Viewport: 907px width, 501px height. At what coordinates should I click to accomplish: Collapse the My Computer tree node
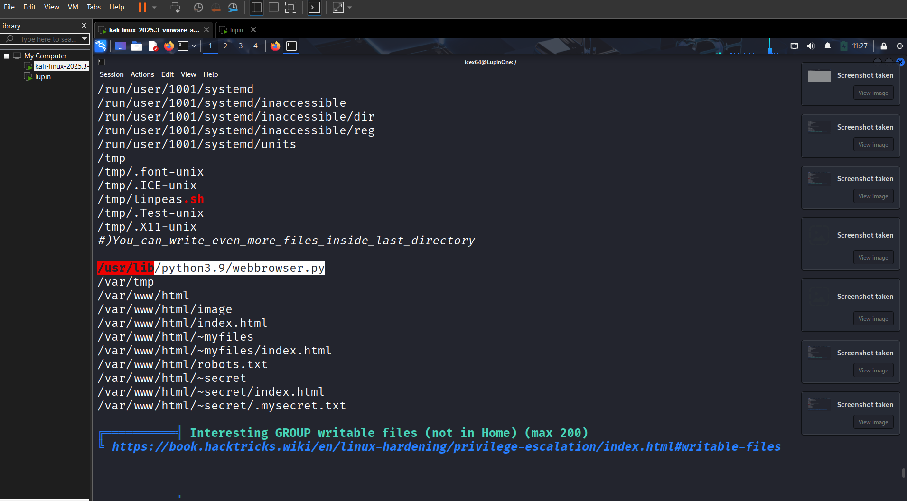coord(6,56)
